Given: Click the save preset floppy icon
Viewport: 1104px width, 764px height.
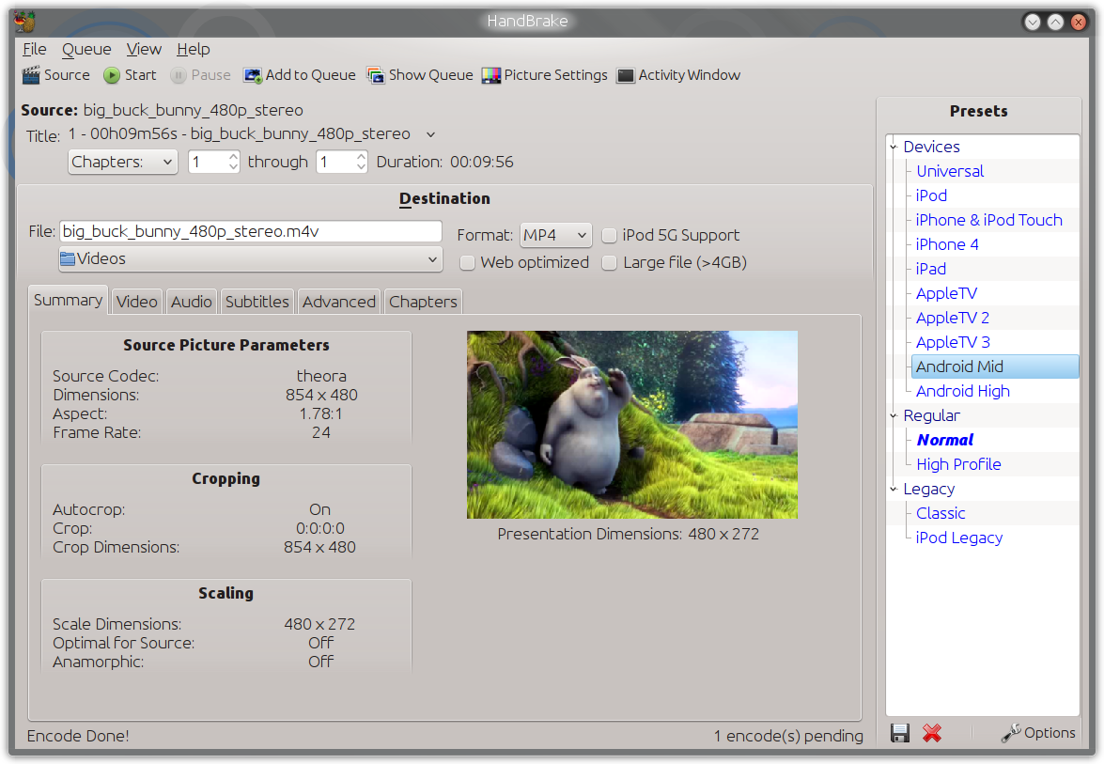Looking at the screenshot, I should tap(900, 733).
